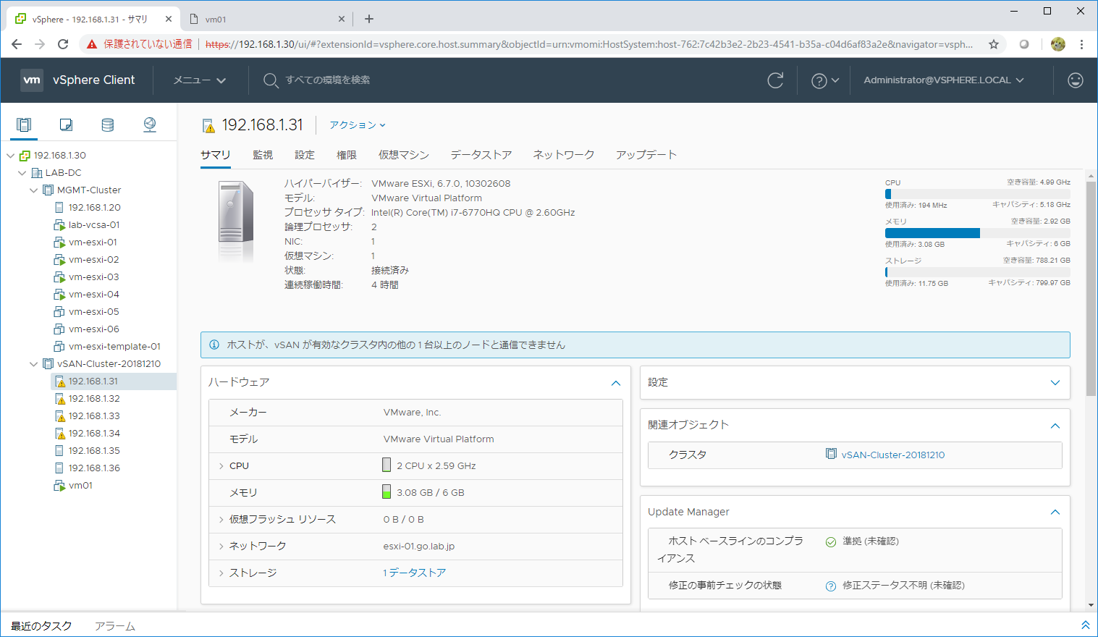The image size is (1098, 637).
Task: Open the アラーム bottom tab
Action: [115, 626]
